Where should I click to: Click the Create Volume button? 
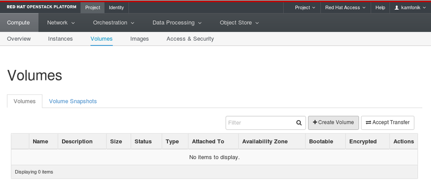pyautogui.click(x=333, y=123)
